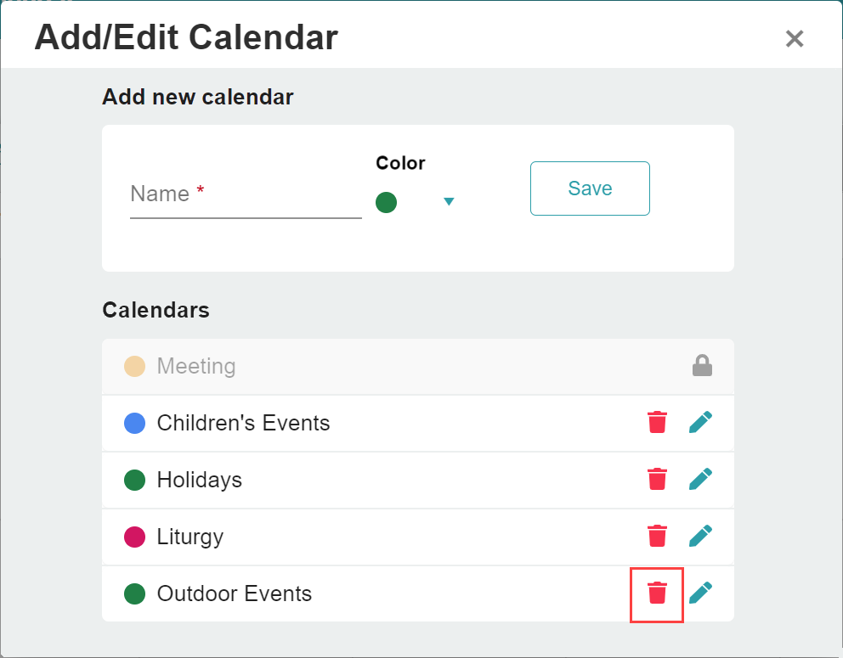Delete the Liturgy calendar
This screenshot has width=843, height=658.
(x=657, y=536)
